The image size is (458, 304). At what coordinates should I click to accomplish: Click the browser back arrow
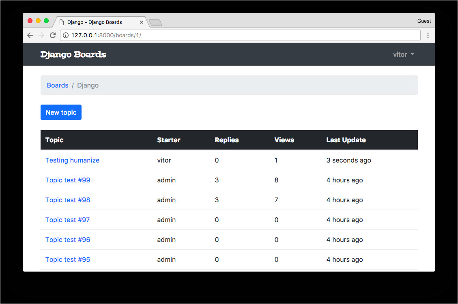30,35
